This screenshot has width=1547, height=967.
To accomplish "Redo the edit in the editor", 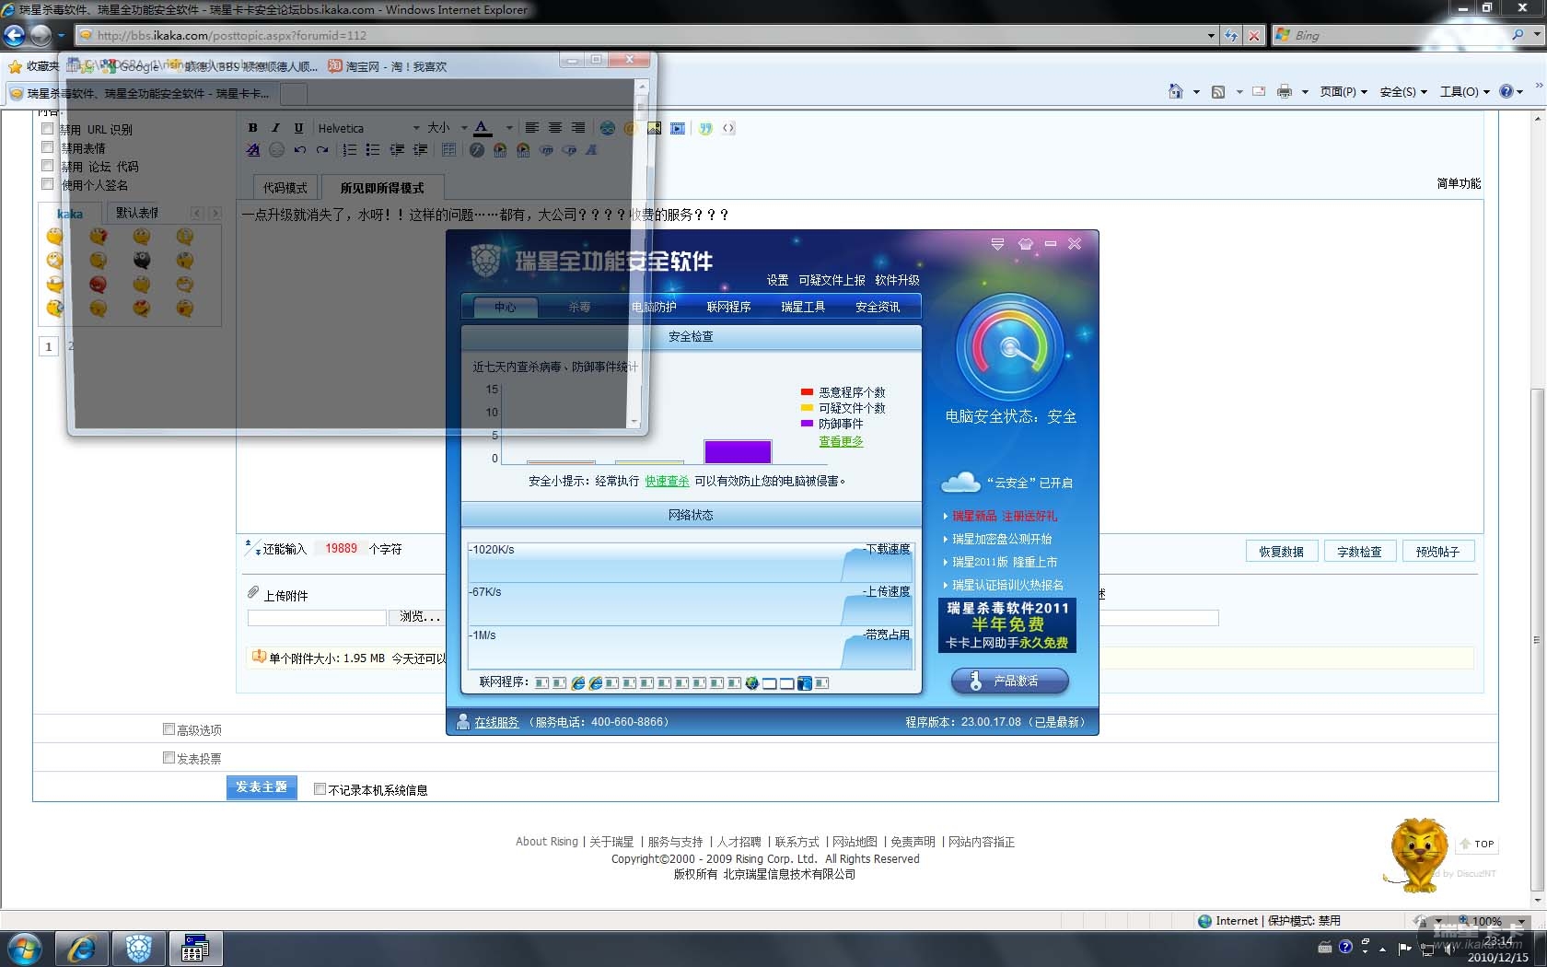I will [x=322, y=149].
